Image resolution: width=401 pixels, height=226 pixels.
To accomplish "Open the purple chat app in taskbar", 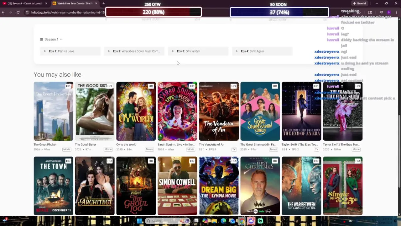I will pyautogui.click(x=251, y=221).
